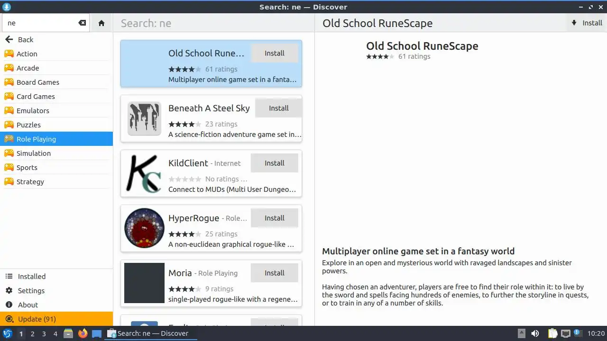
Task: Click the update notifier tray icon
Action: 578,333
